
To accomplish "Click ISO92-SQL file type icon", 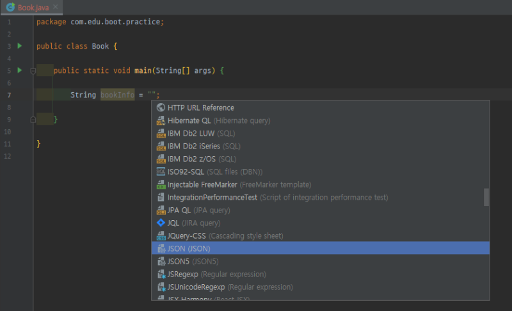I will click(x=161, y=171).
